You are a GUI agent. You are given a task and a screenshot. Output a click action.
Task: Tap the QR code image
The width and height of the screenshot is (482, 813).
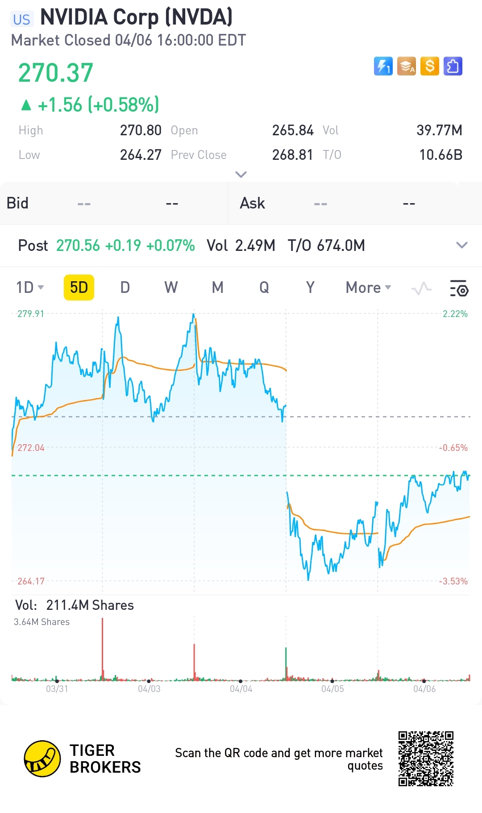426,759
